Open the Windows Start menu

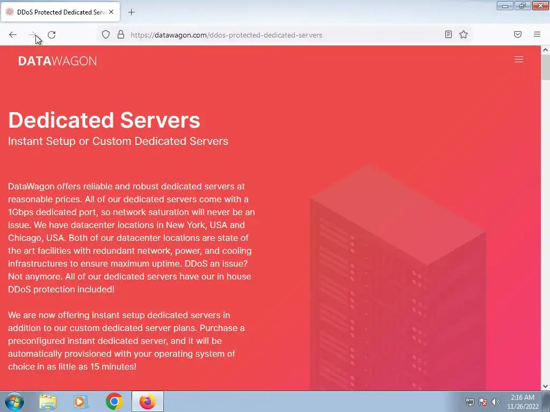(x=14, y=401)
